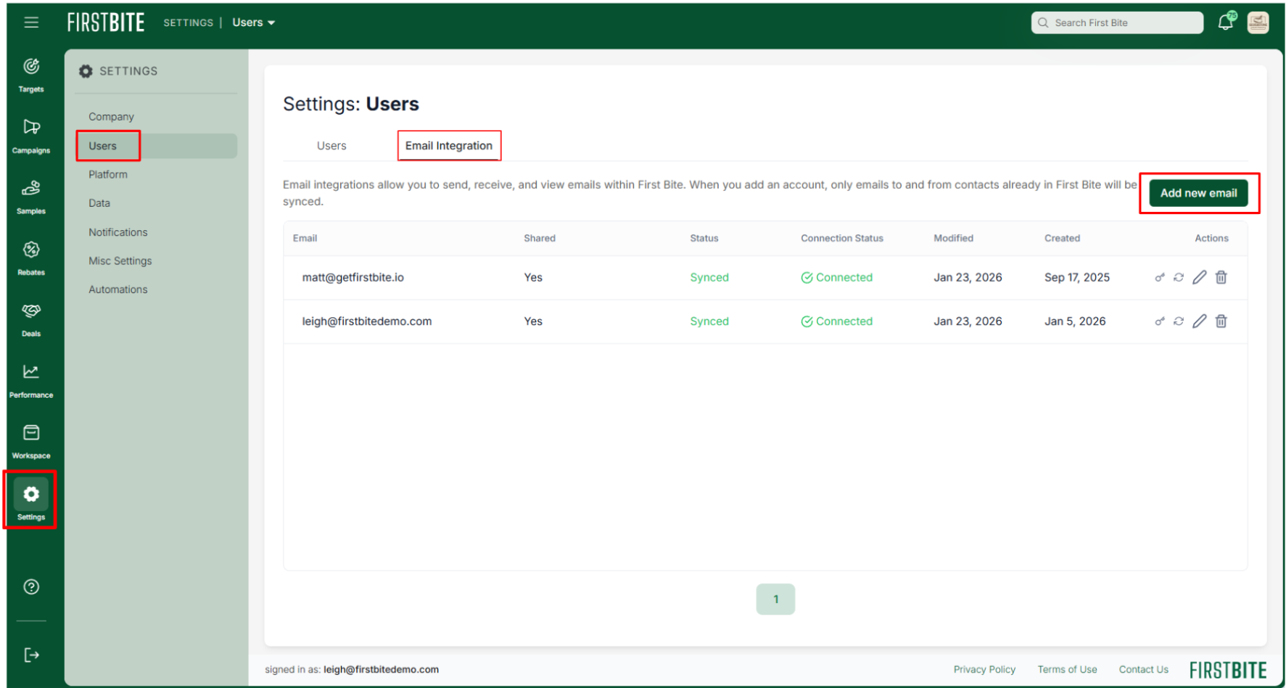Image resolution: width=1286 pixels, height=688 pixels.
Task: Click the logout icon in the sidebar
Action: click(31, 655)
